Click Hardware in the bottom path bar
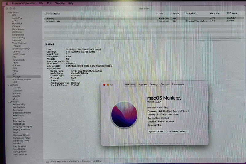The width and height of the screenshot is (246, 164). click(x=74, y=161)
